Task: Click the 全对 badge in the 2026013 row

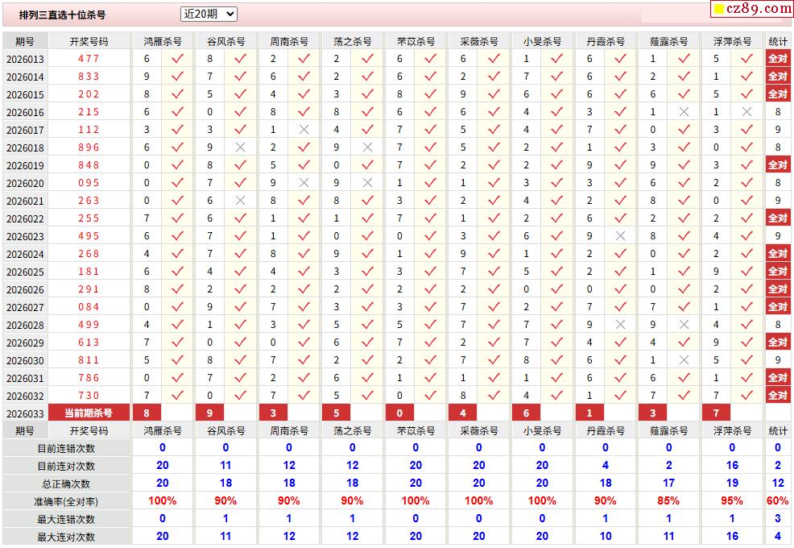Action: [777, 59]
